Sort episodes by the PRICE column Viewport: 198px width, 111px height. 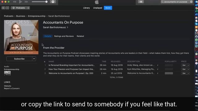(x=183, y=62)
